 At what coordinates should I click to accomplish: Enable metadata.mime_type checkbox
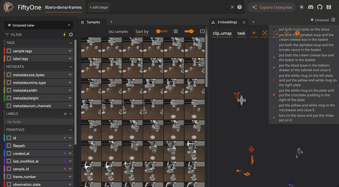(9, 83)
